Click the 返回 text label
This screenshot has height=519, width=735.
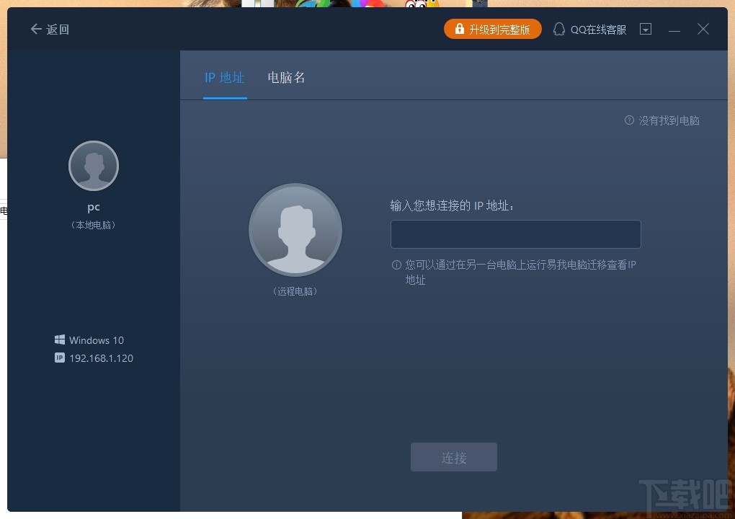[56, 29]
